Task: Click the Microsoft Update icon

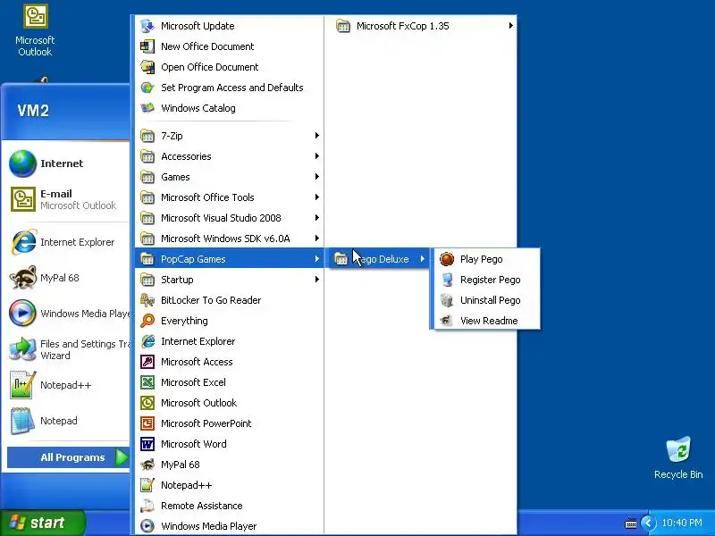Action: [x=147, y=26]
